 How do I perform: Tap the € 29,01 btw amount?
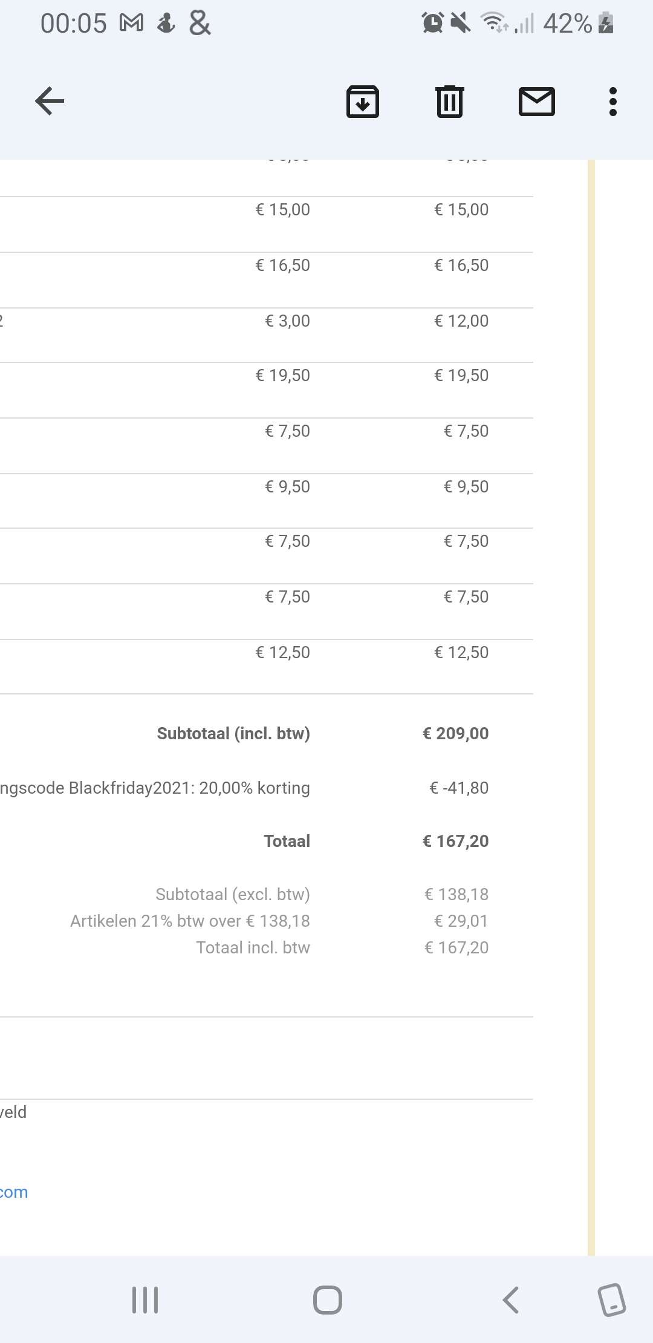coord(461,921)
